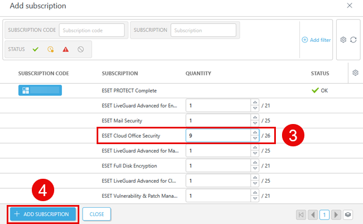Decrease ESET Cloud Office Security quantity
This screenshot has width=363, height=224.
(255, 139)
